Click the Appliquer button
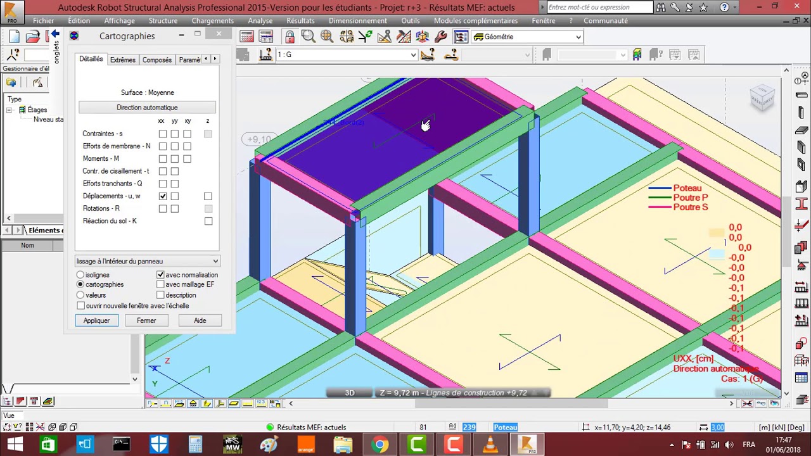Screen dimensions: 811x456 [x=96, y=320]
